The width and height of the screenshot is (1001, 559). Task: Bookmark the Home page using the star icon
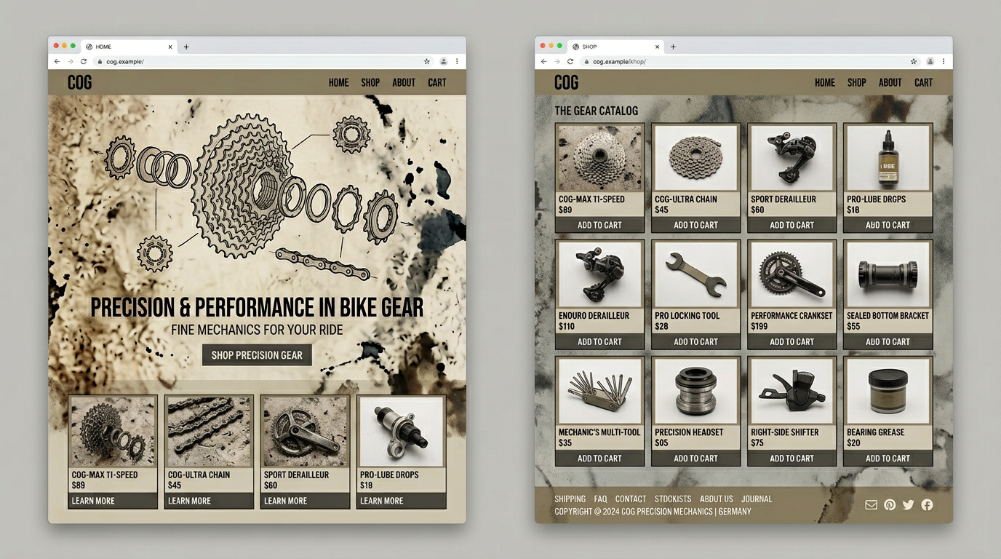[427, 62]
